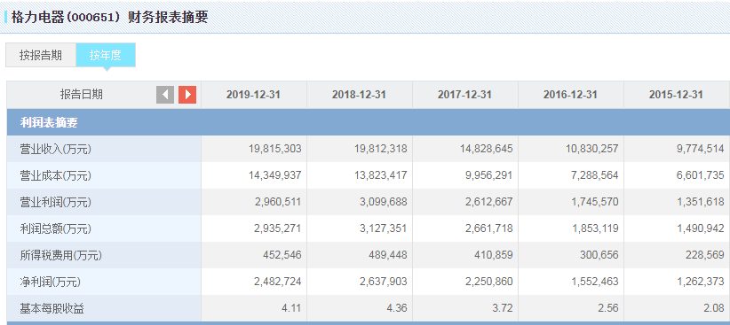Click the net profit value 1,552,463
The width and height of the screenshot is (730, 325).
(x=594, y=282)
